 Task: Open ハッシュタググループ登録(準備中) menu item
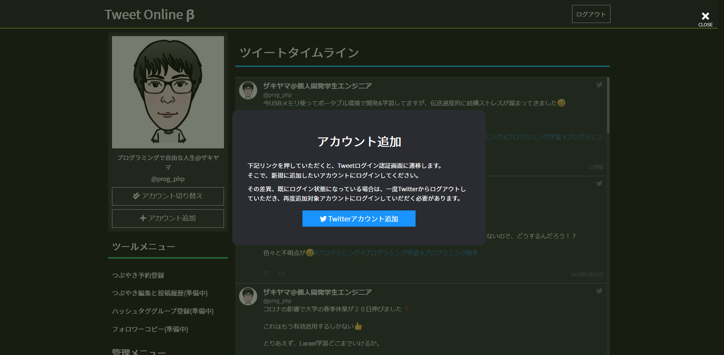[x=163, y=311]
